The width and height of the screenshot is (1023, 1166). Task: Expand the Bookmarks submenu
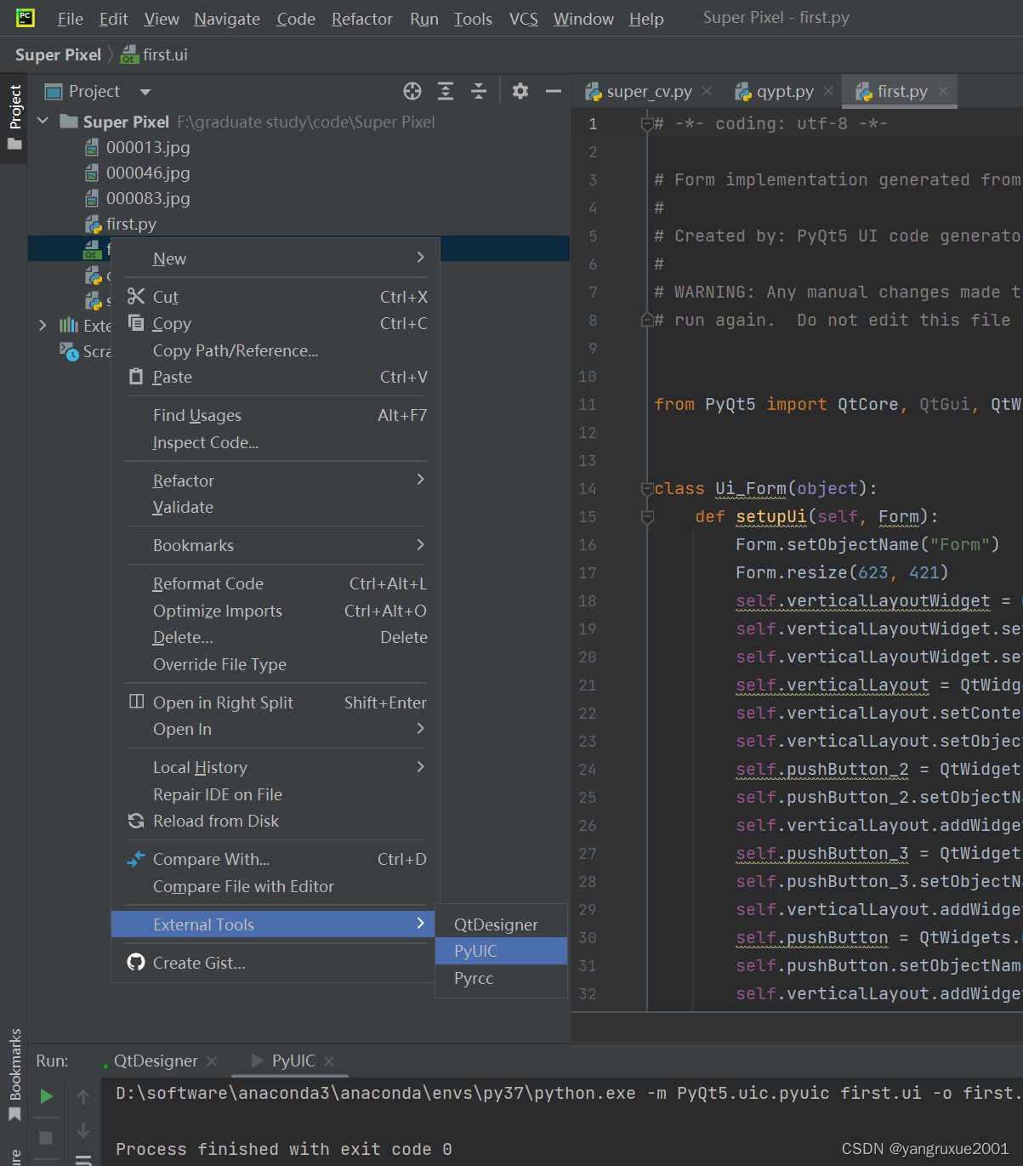pyautogui.click(x=420, y=544)
